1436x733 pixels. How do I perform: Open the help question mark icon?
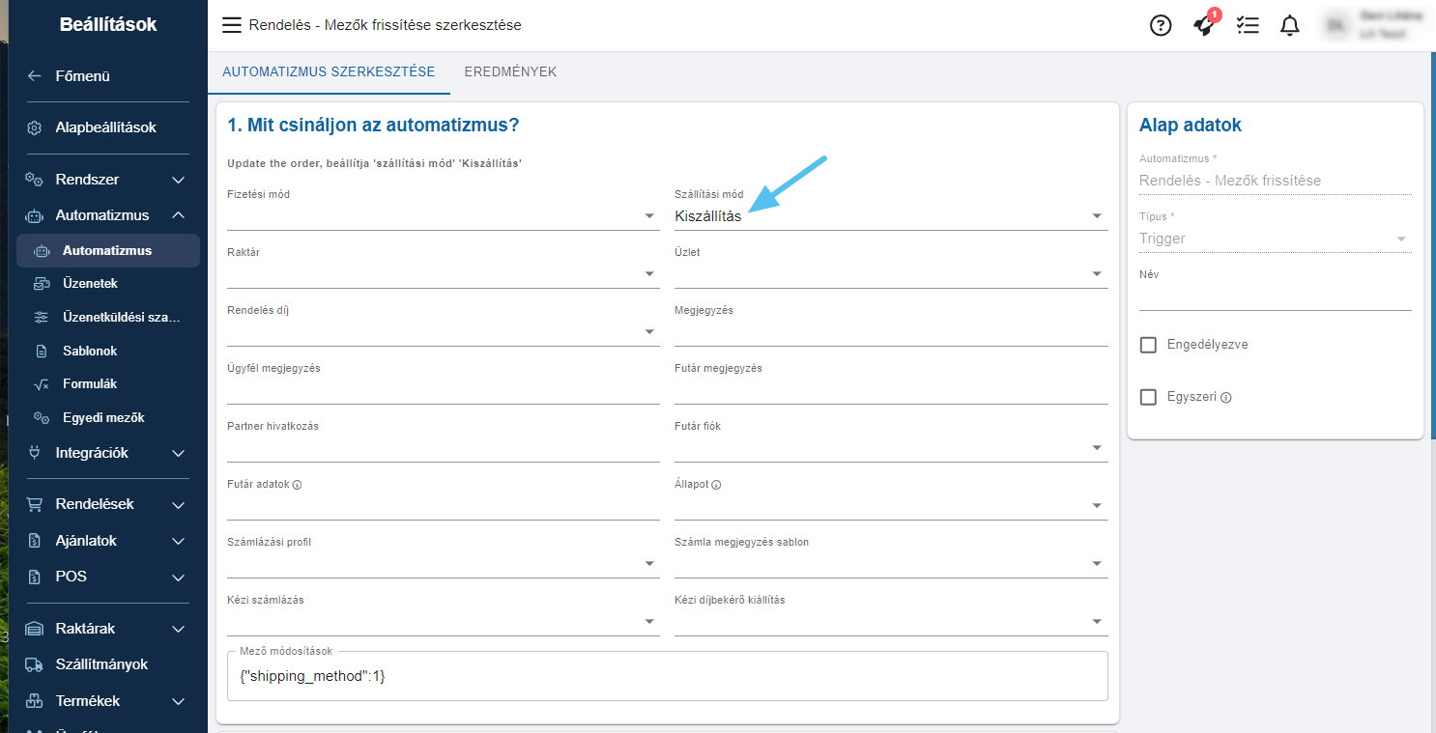[1161, 26]
